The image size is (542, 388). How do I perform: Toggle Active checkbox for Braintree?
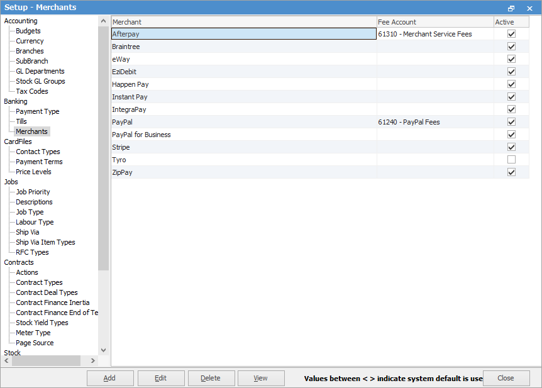[511, 47]
